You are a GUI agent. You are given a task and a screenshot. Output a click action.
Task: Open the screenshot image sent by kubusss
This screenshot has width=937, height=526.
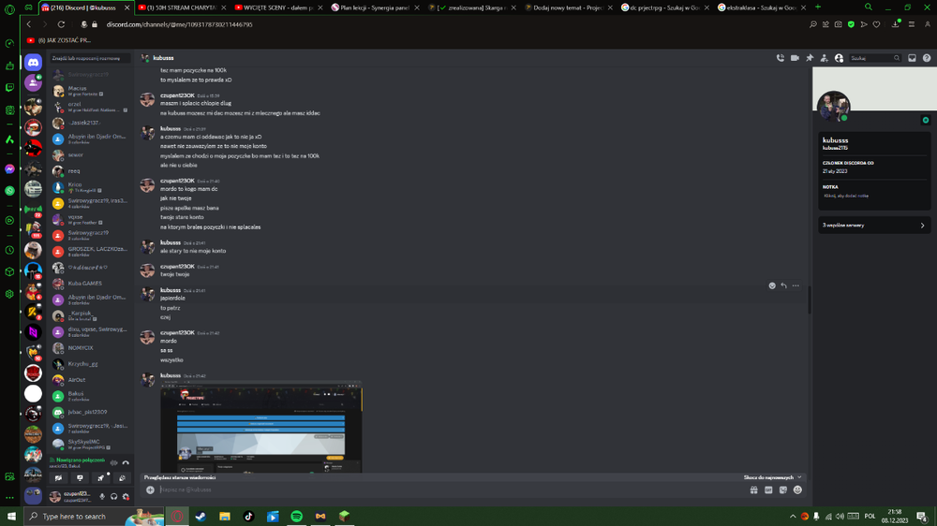click(x=261, y=428)
